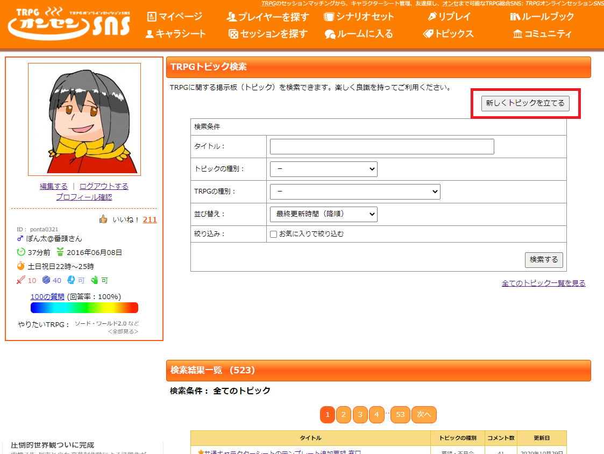Screen dimensions: 604x454
Task: Open コミュニティ menu item
Action: tap(542, 34)
